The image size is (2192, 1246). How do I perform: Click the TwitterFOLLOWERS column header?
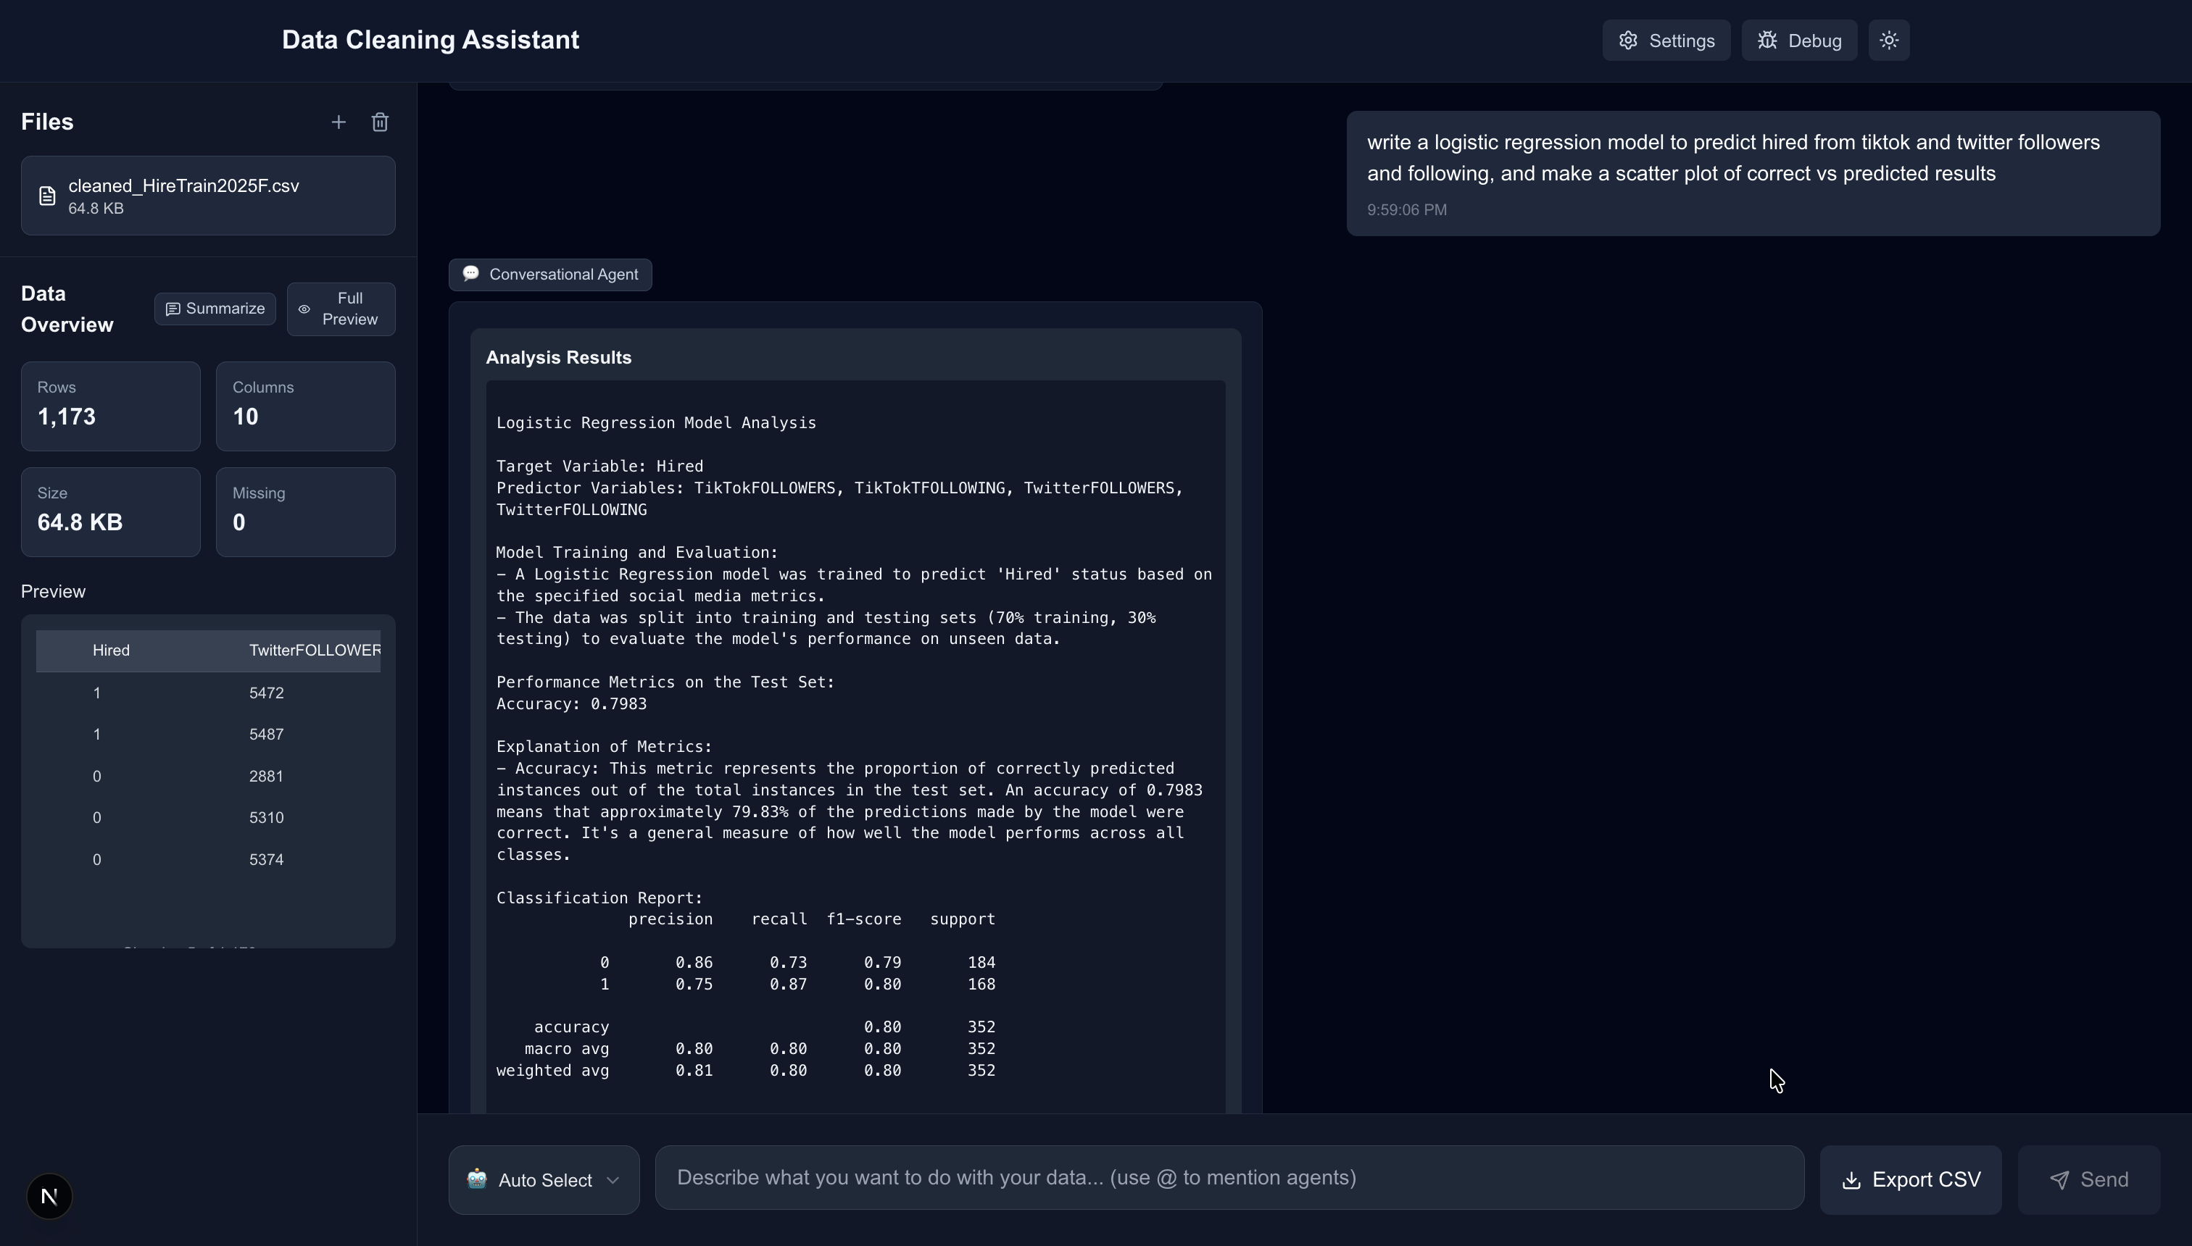point(315,651)
